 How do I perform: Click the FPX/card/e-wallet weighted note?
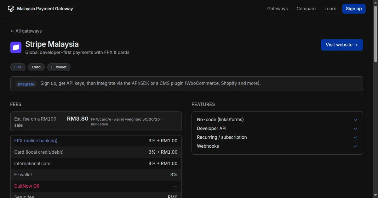127,122
